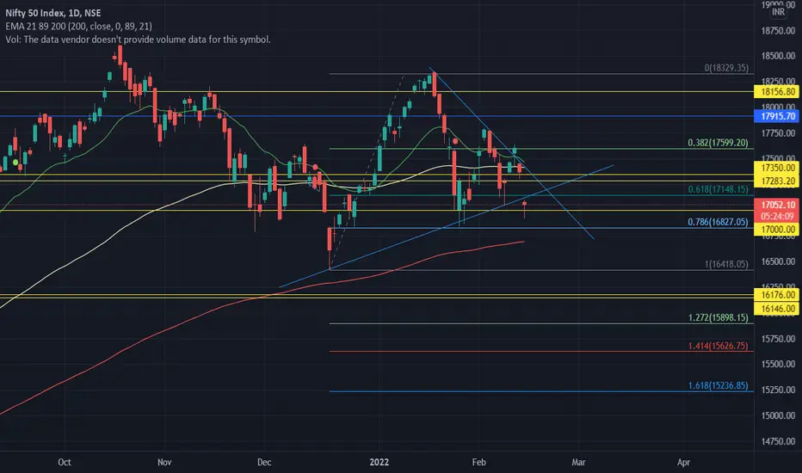Select the 0.786(16827.05) Fibonacci label
The image size is (802, 473).
tap(718, 222)
